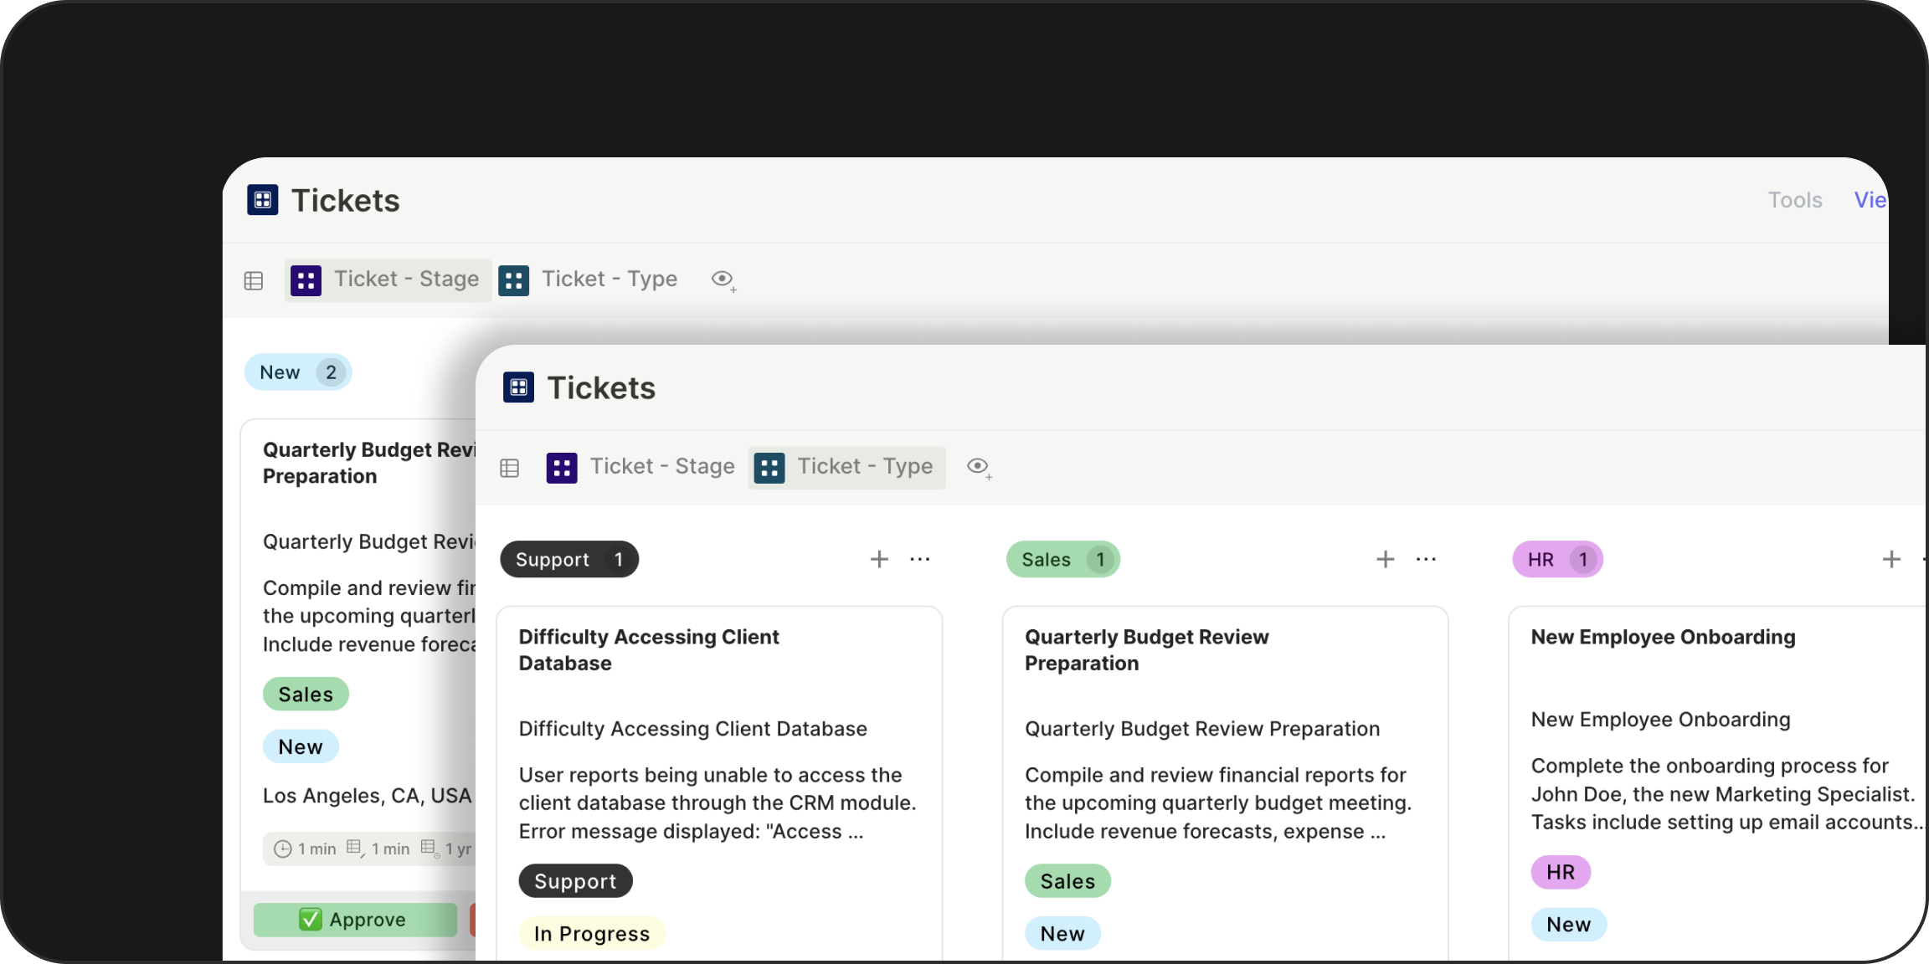Toggle the eye visibility control next to Ticket - Type
Viewport: 1929px width, 964px height.
coord(978,467)
